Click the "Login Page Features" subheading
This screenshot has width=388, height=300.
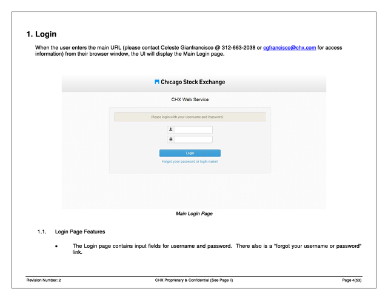click(x=80, y=232)
